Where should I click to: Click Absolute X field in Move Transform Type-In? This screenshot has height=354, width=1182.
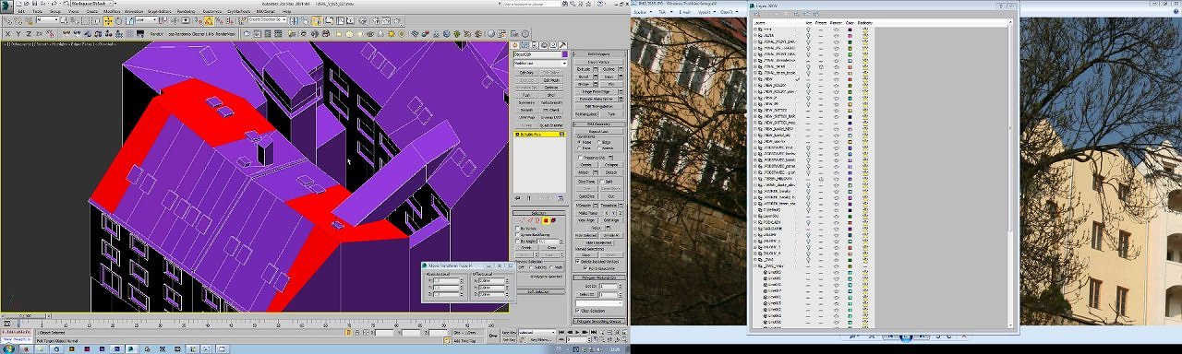pyautogui.click(x=447, y=280)
